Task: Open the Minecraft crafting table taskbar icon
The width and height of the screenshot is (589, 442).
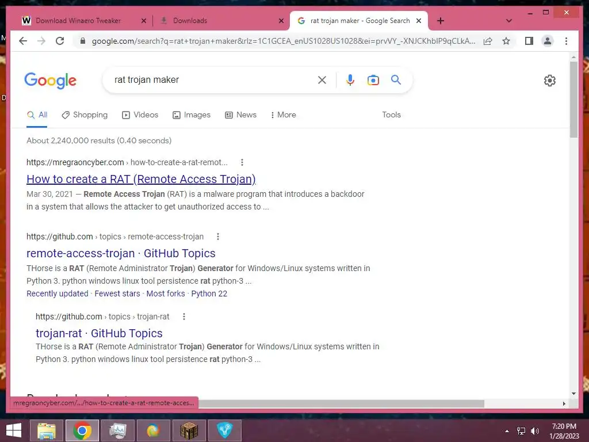Action: [x=189, y=430]
